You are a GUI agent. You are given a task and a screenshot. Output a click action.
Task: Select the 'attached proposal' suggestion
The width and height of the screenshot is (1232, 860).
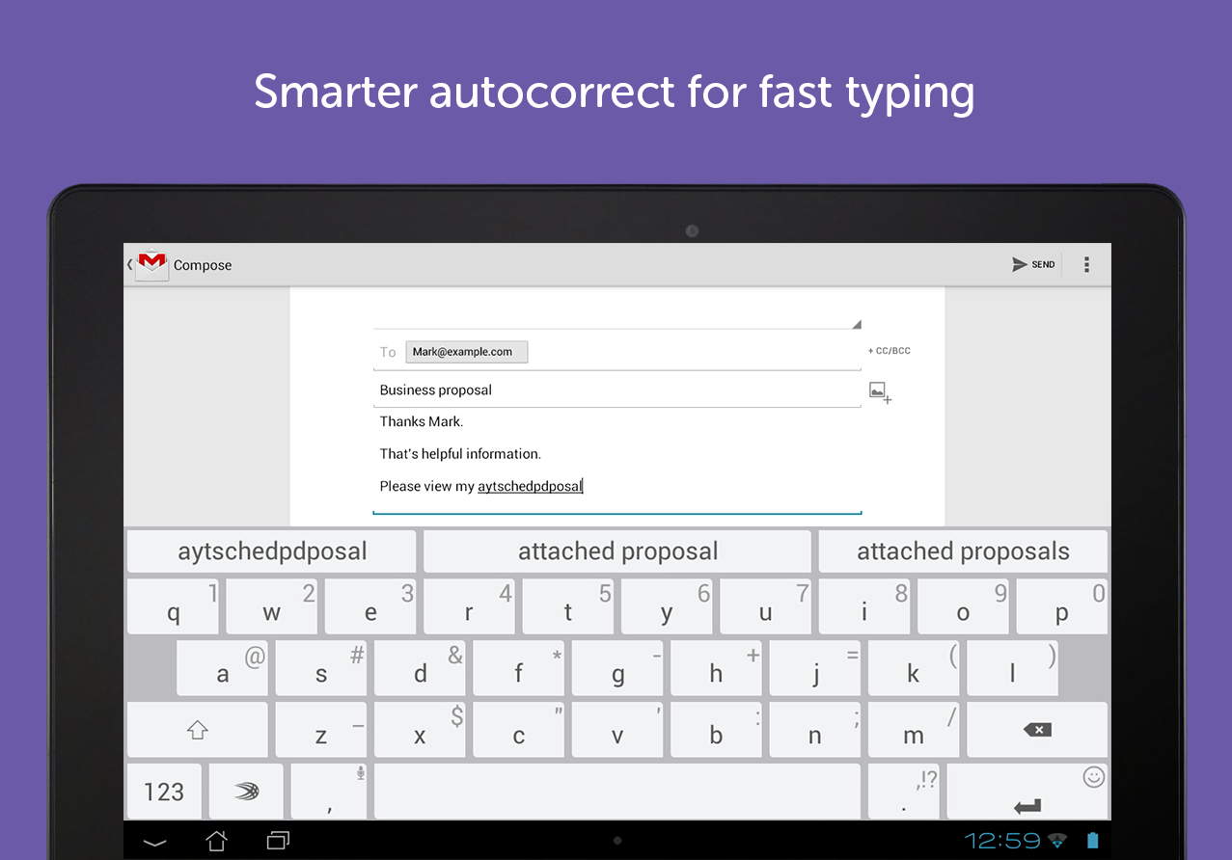pos(617,551)
